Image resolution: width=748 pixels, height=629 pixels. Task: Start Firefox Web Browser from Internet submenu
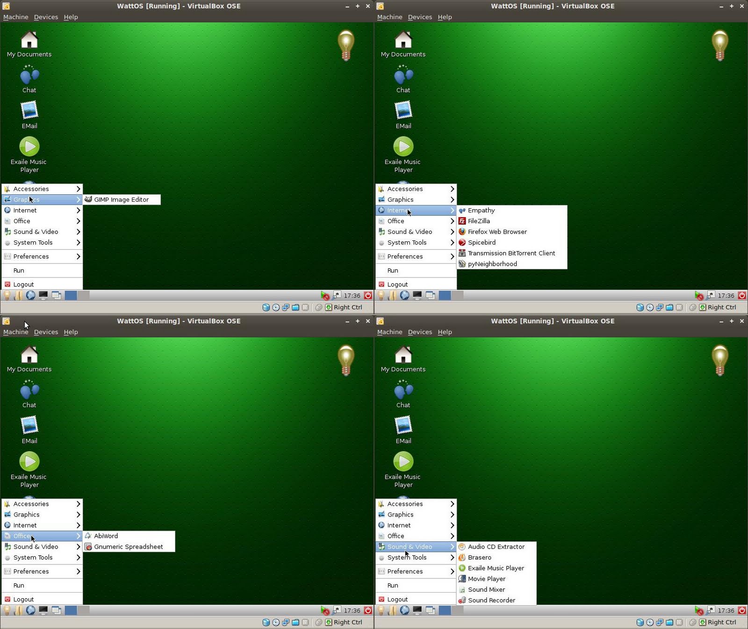512,232
